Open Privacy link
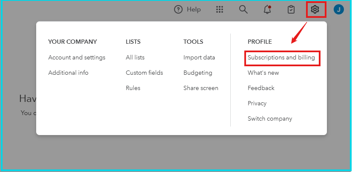The image size is (352, 172). (x=257, y=103)
